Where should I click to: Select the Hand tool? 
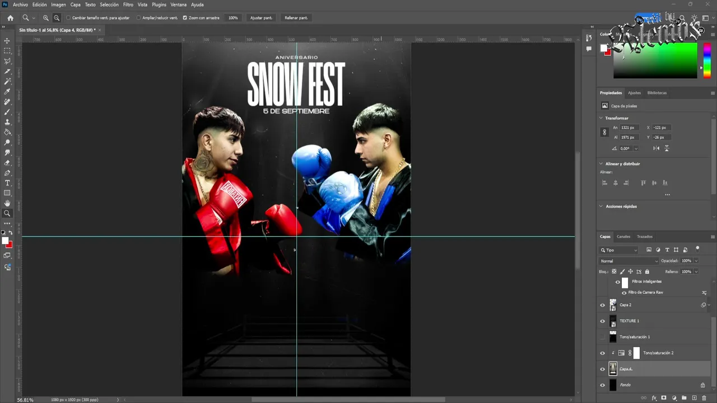(7, 203)
